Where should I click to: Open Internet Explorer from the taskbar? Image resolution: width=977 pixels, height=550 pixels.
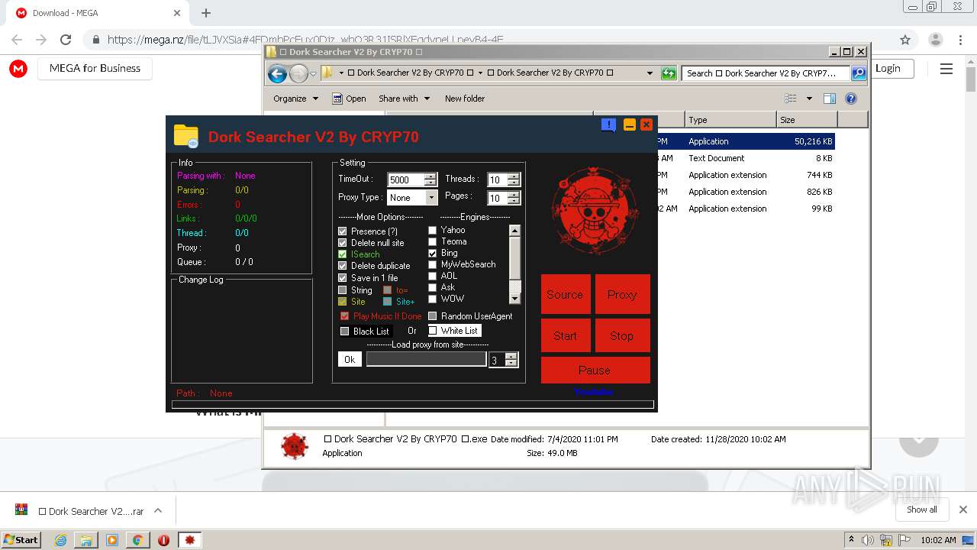60,540
